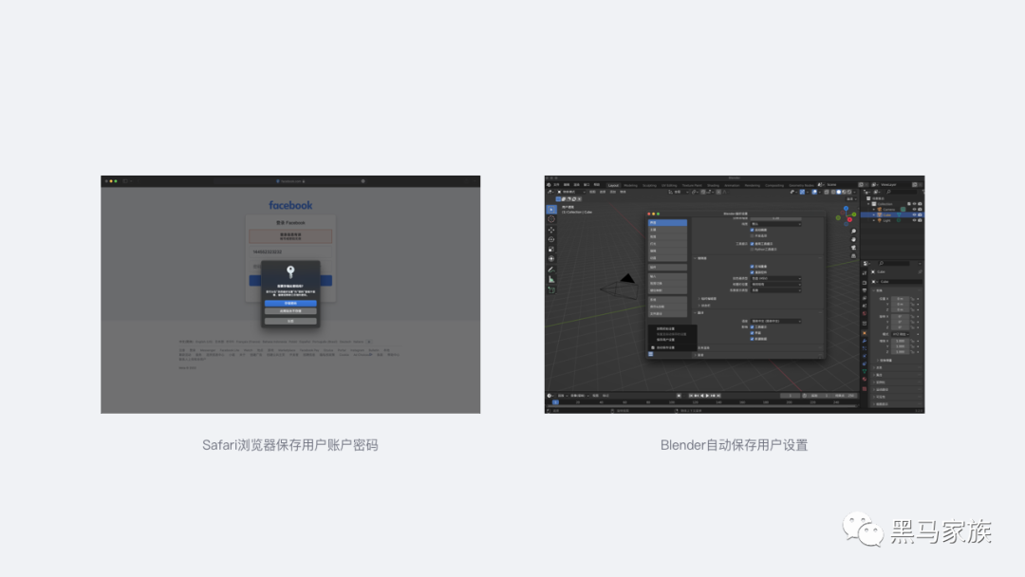Click the red X axis navigation gizmo ball

(x=849, y=219)
